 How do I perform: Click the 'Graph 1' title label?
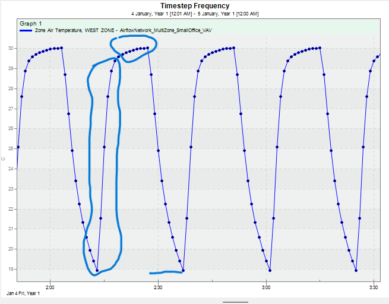click(31, 24)
